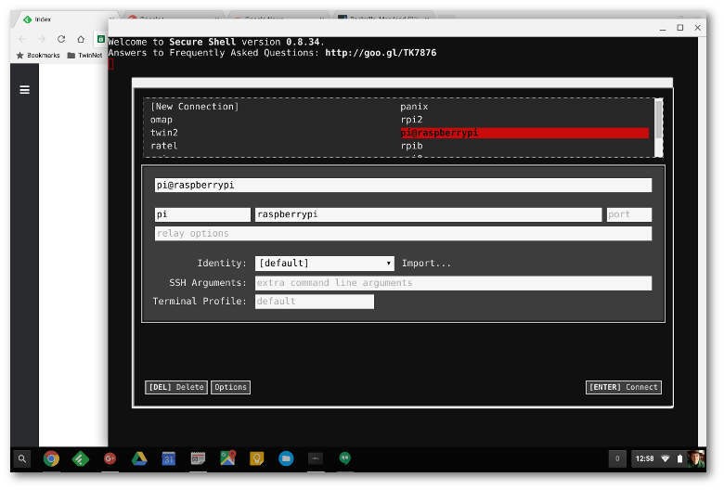This screenshot has height=490, width=724.
Task: Open Google Keep from the shelf
Action: (x=257, y=458)
